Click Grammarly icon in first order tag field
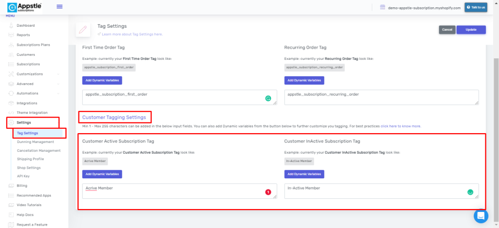This screenshot has width=499, height=228. tap(269, 98)
